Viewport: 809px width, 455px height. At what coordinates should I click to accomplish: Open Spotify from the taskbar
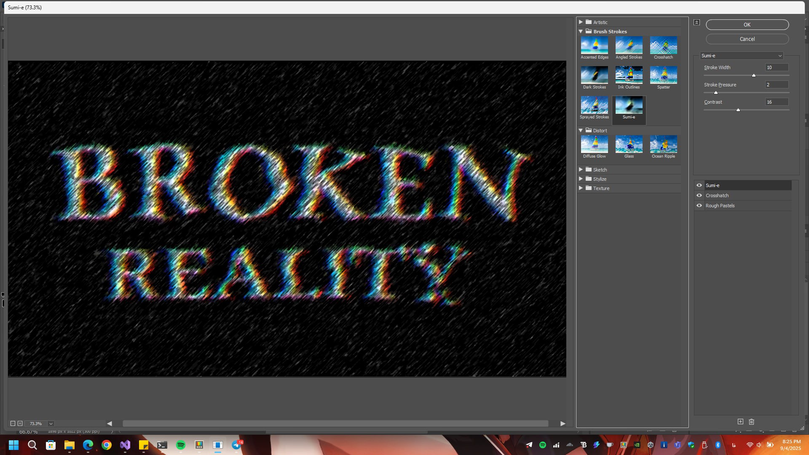coord(181,445)
